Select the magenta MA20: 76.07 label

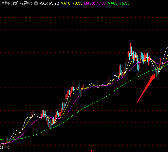[95, 3]
